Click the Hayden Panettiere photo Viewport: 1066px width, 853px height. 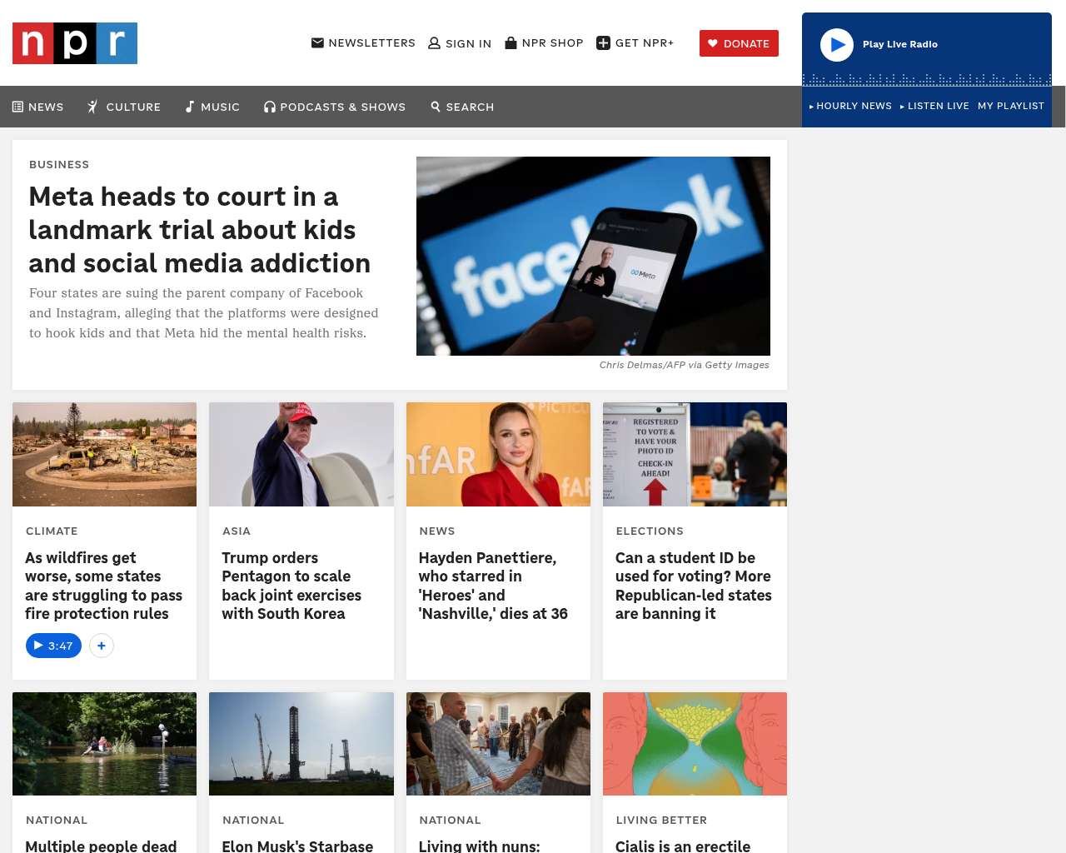click(x=498, y=454)
